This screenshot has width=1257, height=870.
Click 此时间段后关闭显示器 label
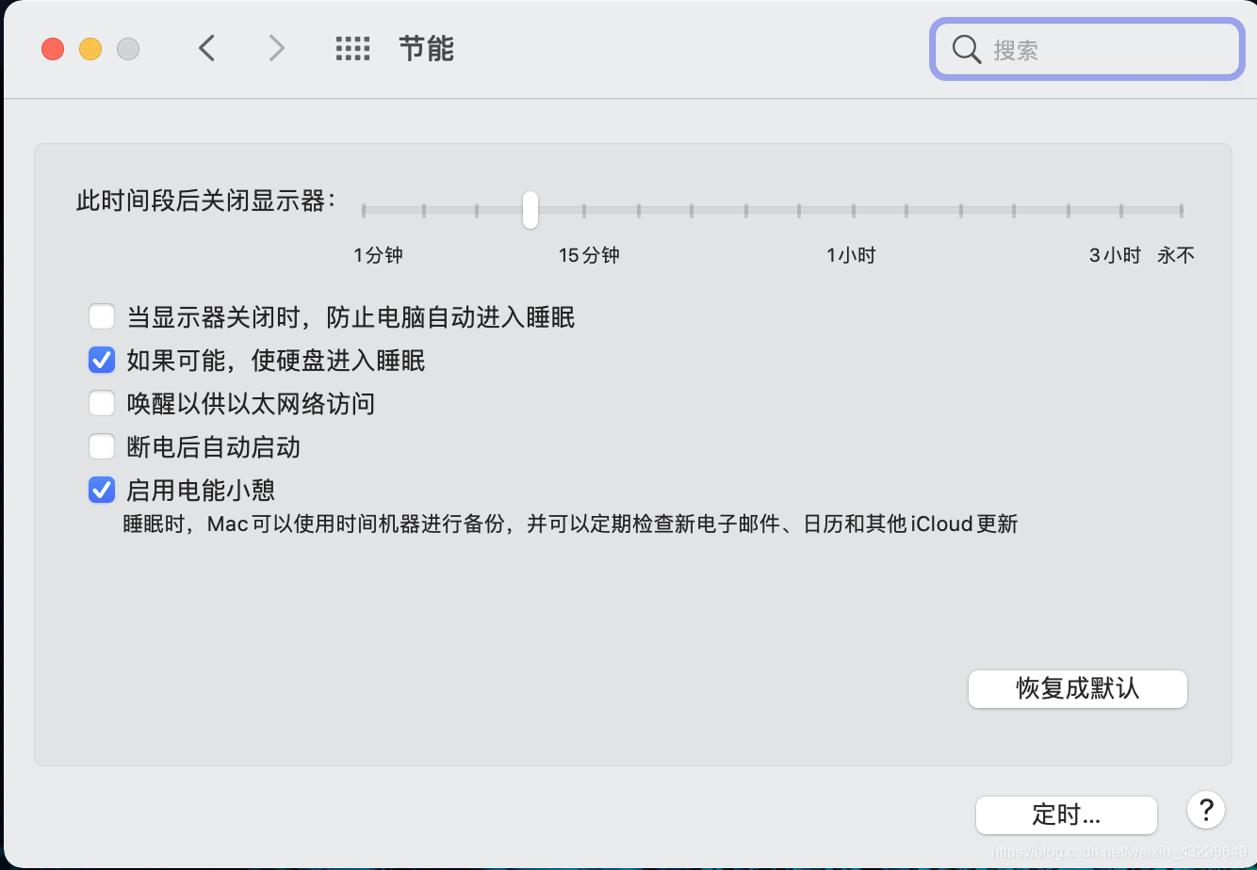tap(206, 201)
